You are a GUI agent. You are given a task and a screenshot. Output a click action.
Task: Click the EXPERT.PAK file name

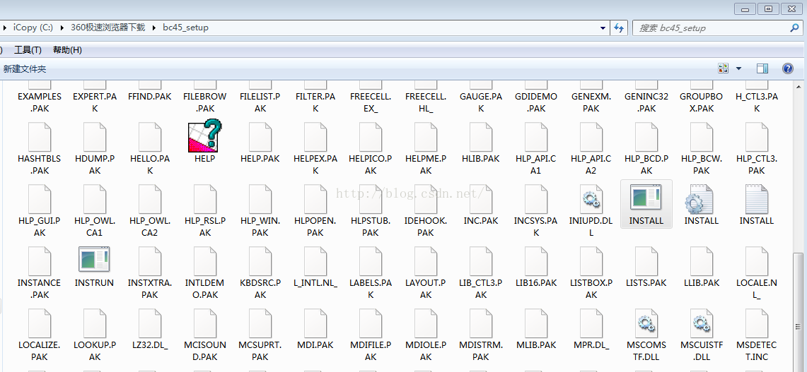point(95,102)
